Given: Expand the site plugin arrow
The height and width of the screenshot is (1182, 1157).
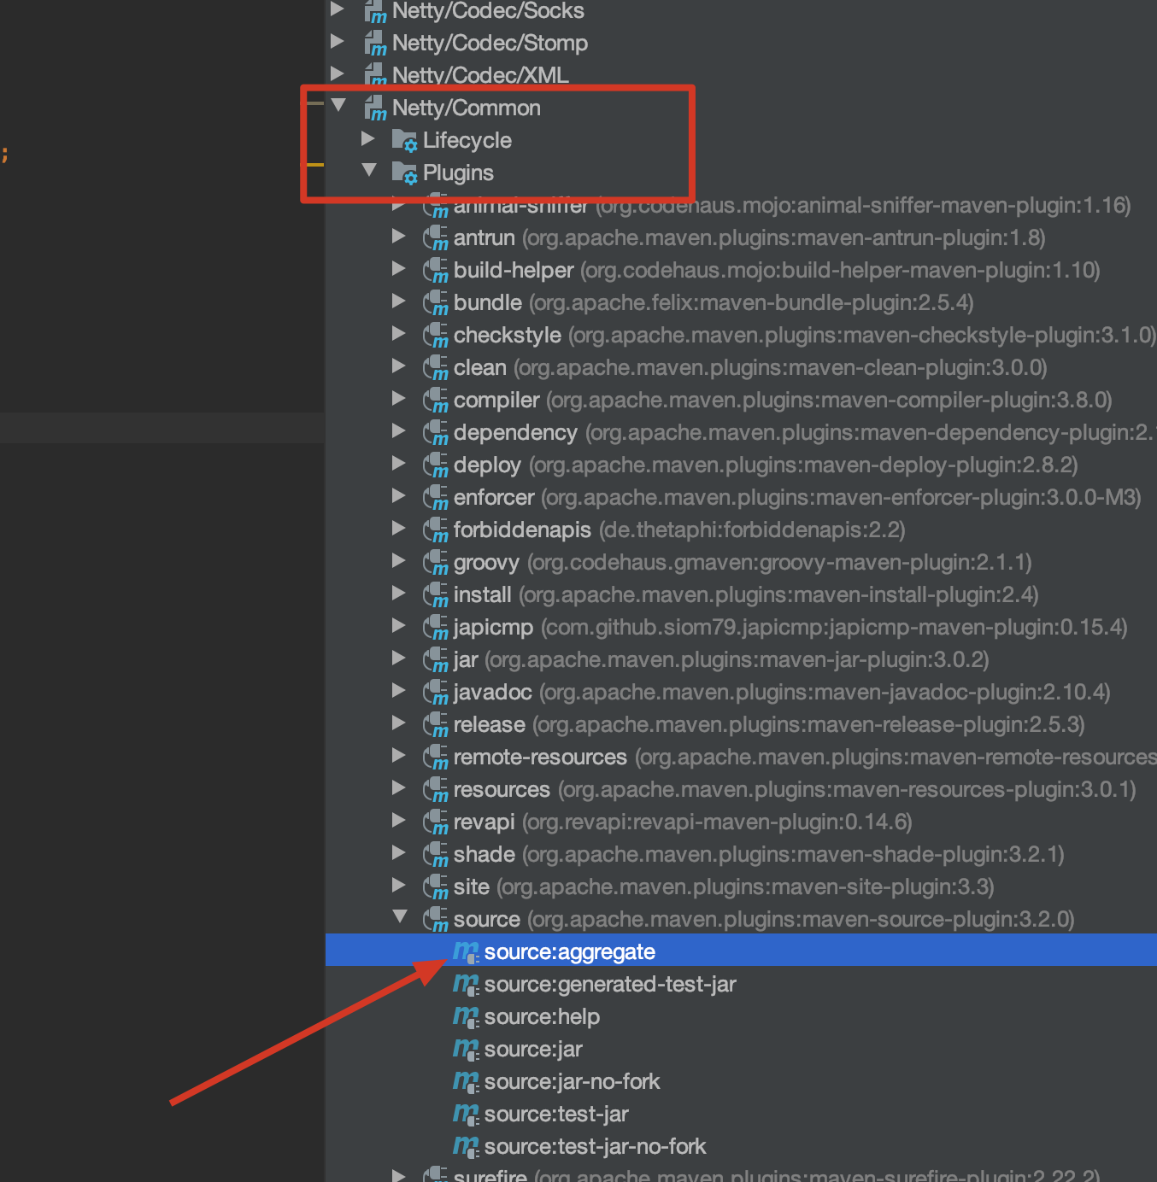Looking at the screenshot, I should (398, 885).
